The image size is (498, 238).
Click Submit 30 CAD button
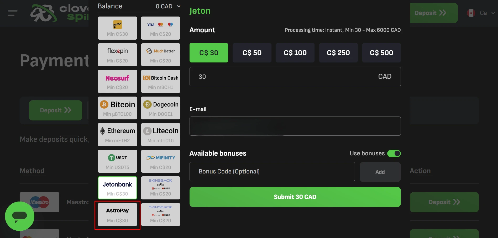point(295,197)
